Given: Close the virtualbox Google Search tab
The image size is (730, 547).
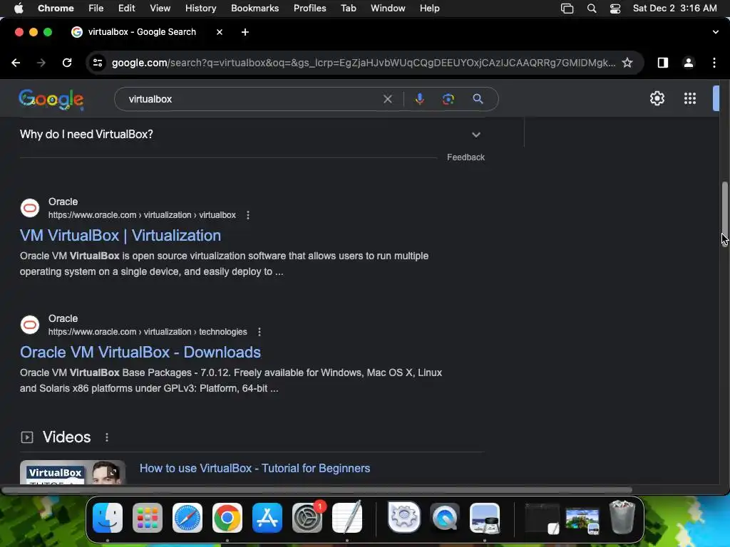Looking at the screenshot, I should [x=220, y=32].
